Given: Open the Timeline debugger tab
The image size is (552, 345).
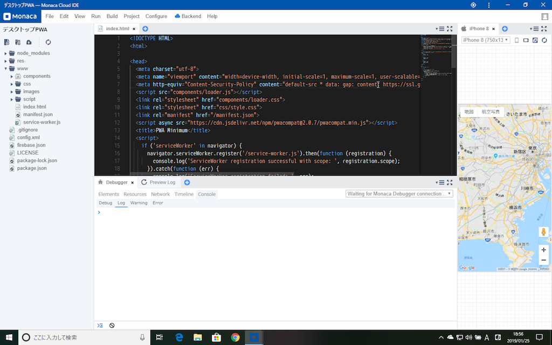Looking at the screenshot, I should pyautogui.click(x=184, y=194).
